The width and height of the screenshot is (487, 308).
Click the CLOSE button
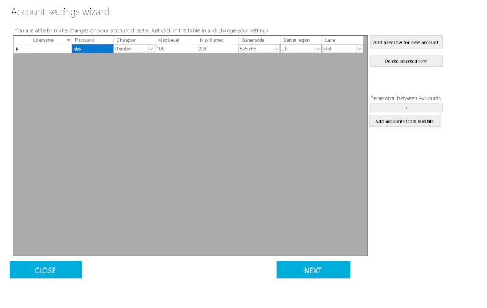coord(46,270)
